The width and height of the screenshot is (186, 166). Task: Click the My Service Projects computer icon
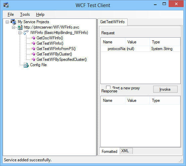[x=13, y=22]
